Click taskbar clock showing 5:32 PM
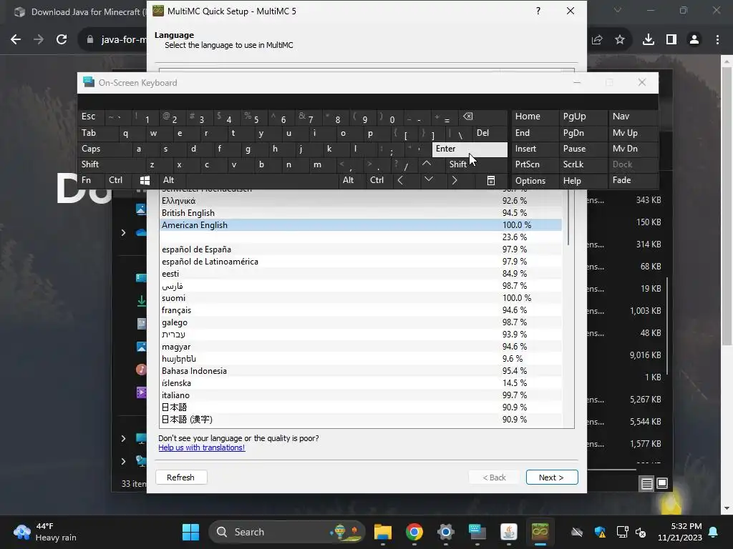733x549 pixels. [x=680, y=532]
